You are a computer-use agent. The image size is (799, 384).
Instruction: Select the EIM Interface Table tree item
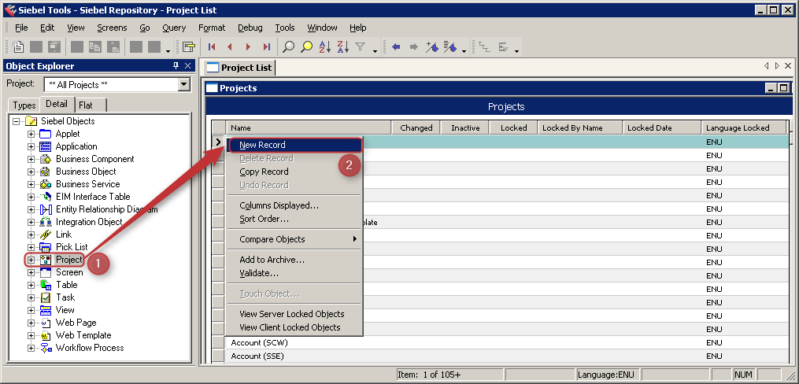point(93,197)
